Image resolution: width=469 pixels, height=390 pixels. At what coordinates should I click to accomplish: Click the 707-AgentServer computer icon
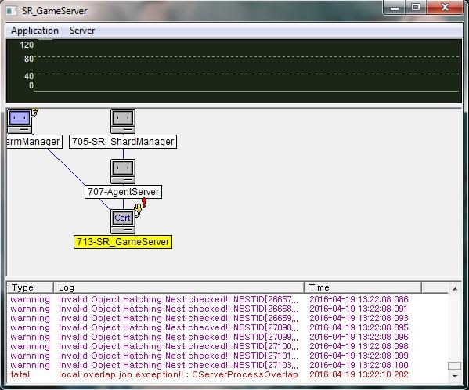tap(123, 172)
